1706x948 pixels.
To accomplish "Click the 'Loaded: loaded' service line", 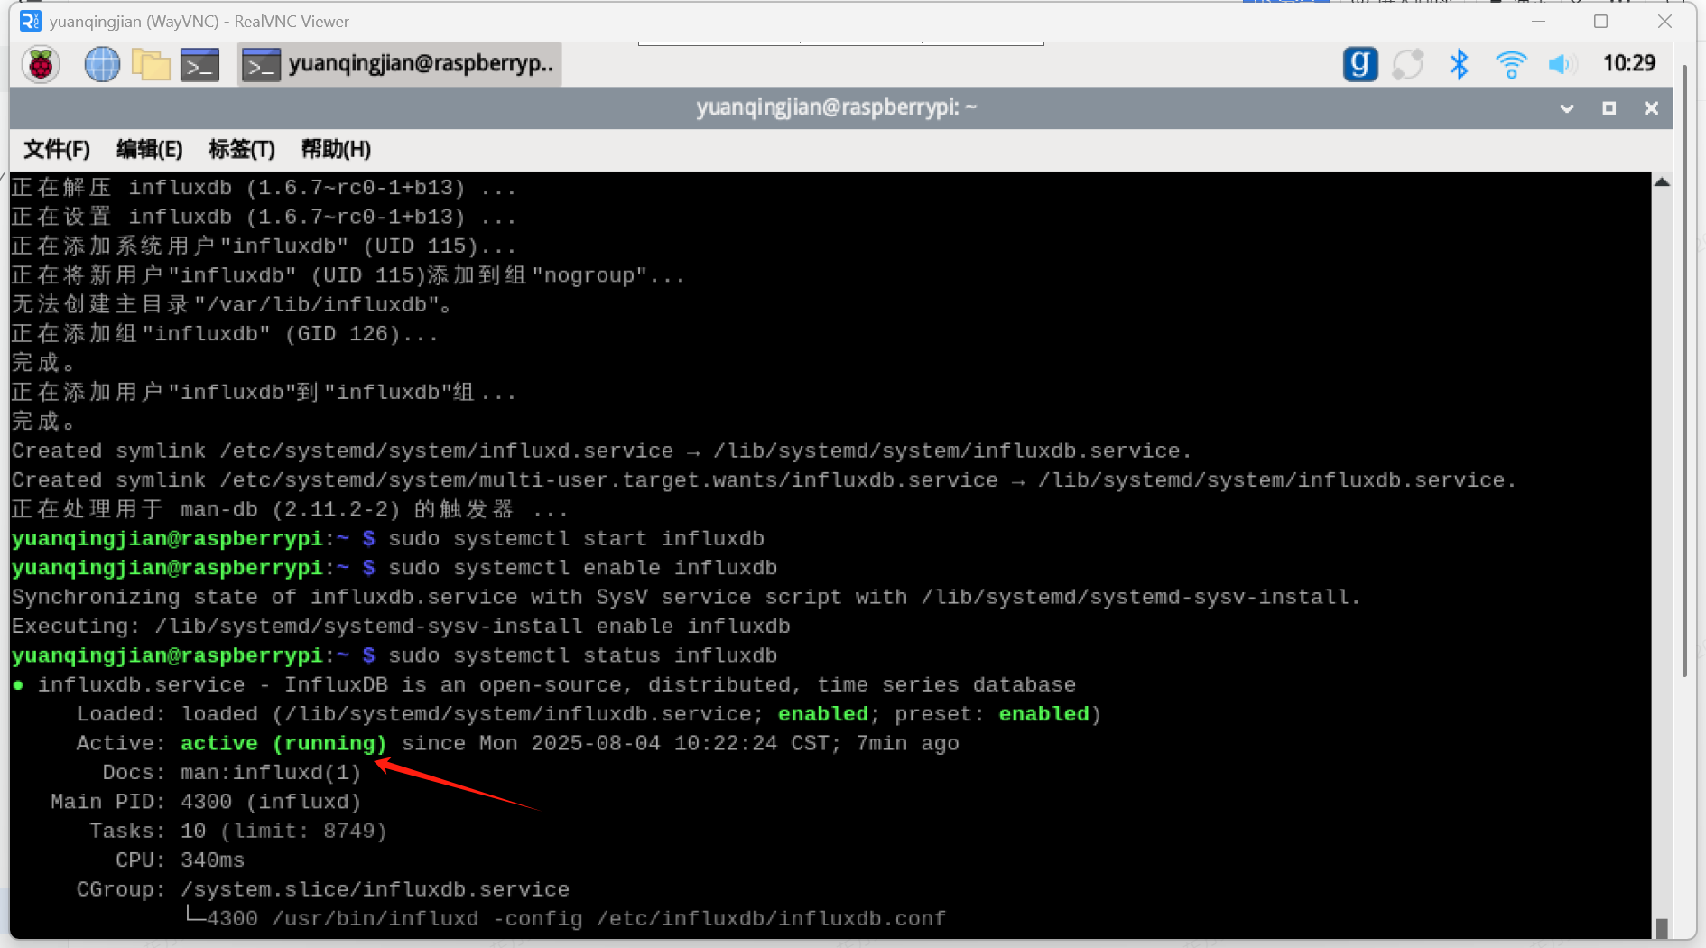I will pos(589,714).
